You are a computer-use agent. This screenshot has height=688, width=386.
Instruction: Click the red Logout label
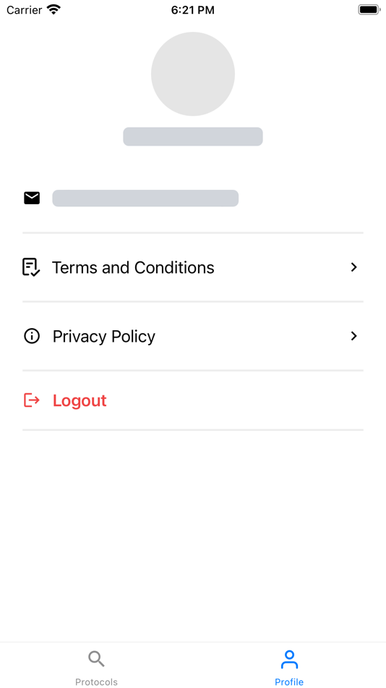80,400
